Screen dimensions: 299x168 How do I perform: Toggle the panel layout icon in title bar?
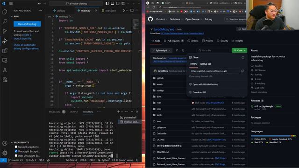113,3
